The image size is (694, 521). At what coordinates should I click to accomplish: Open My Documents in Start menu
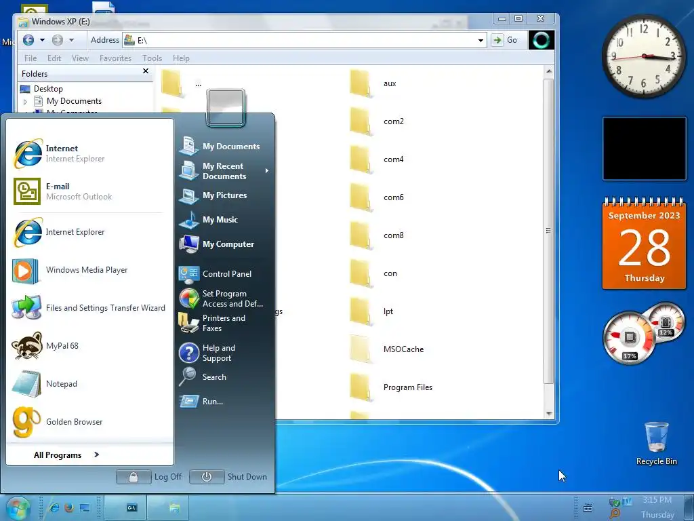pyautogui.click(x=224, y=147)
